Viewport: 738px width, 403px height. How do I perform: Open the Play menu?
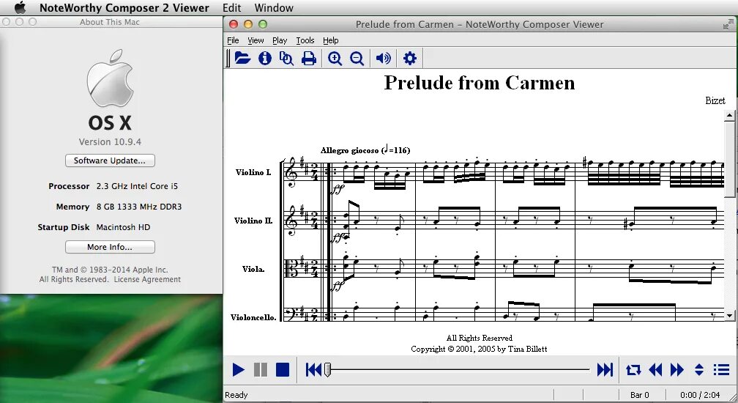(x=280, y=40)
